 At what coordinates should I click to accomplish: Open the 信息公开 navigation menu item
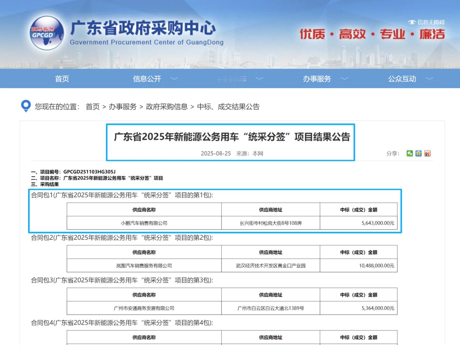[x=147, y=79]
